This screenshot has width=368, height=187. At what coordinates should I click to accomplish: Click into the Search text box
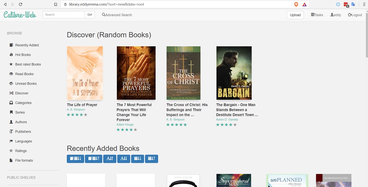coord(63,15)
